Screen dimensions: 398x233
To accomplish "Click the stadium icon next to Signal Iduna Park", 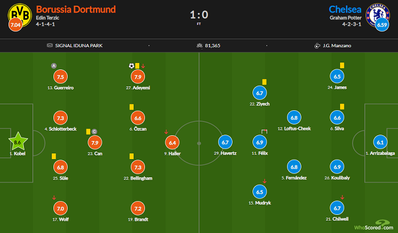I will (50, 45).
